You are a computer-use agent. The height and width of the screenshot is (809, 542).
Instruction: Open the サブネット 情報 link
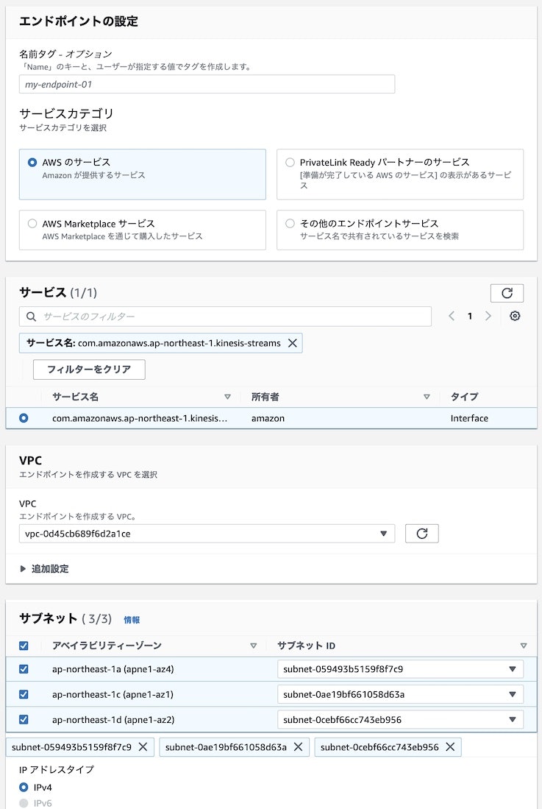(x=132, y=620)
